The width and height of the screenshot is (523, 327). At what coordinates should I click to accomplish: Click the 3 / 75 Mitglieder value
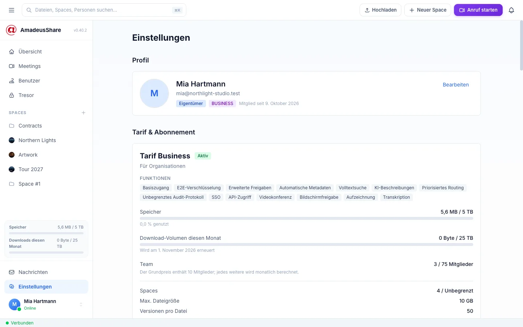click(x=453, y=264)
